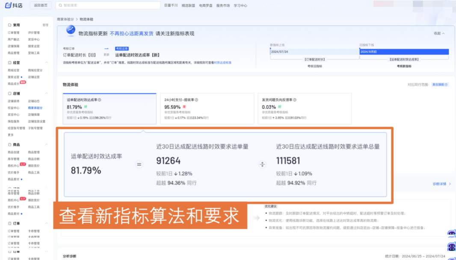This screenshot has height=260, width=456.
Task: Collapse the 商品 sidebar section chevron
Action: coord(47,145)
